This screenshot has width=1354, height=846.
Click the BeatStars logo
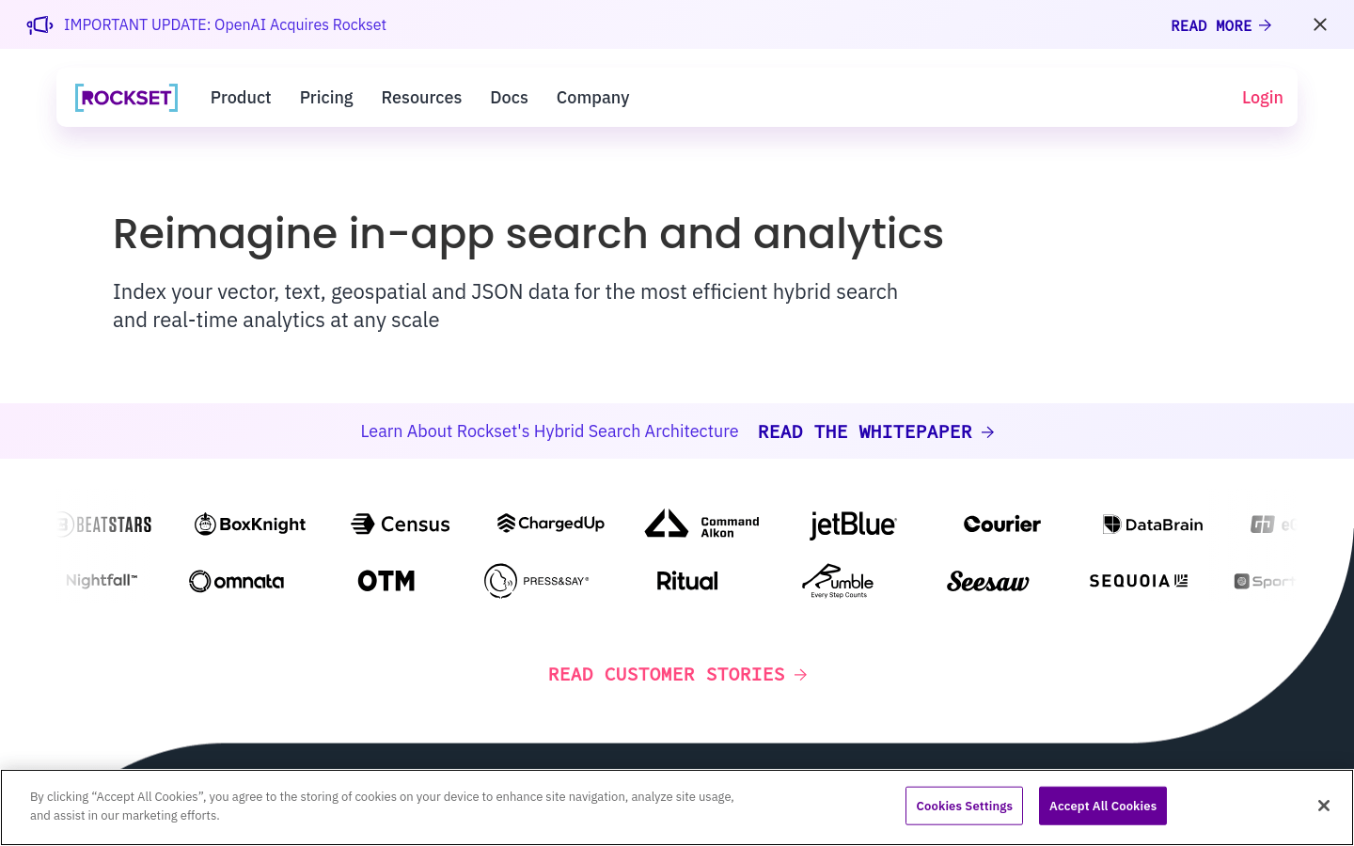pos(104,525)
